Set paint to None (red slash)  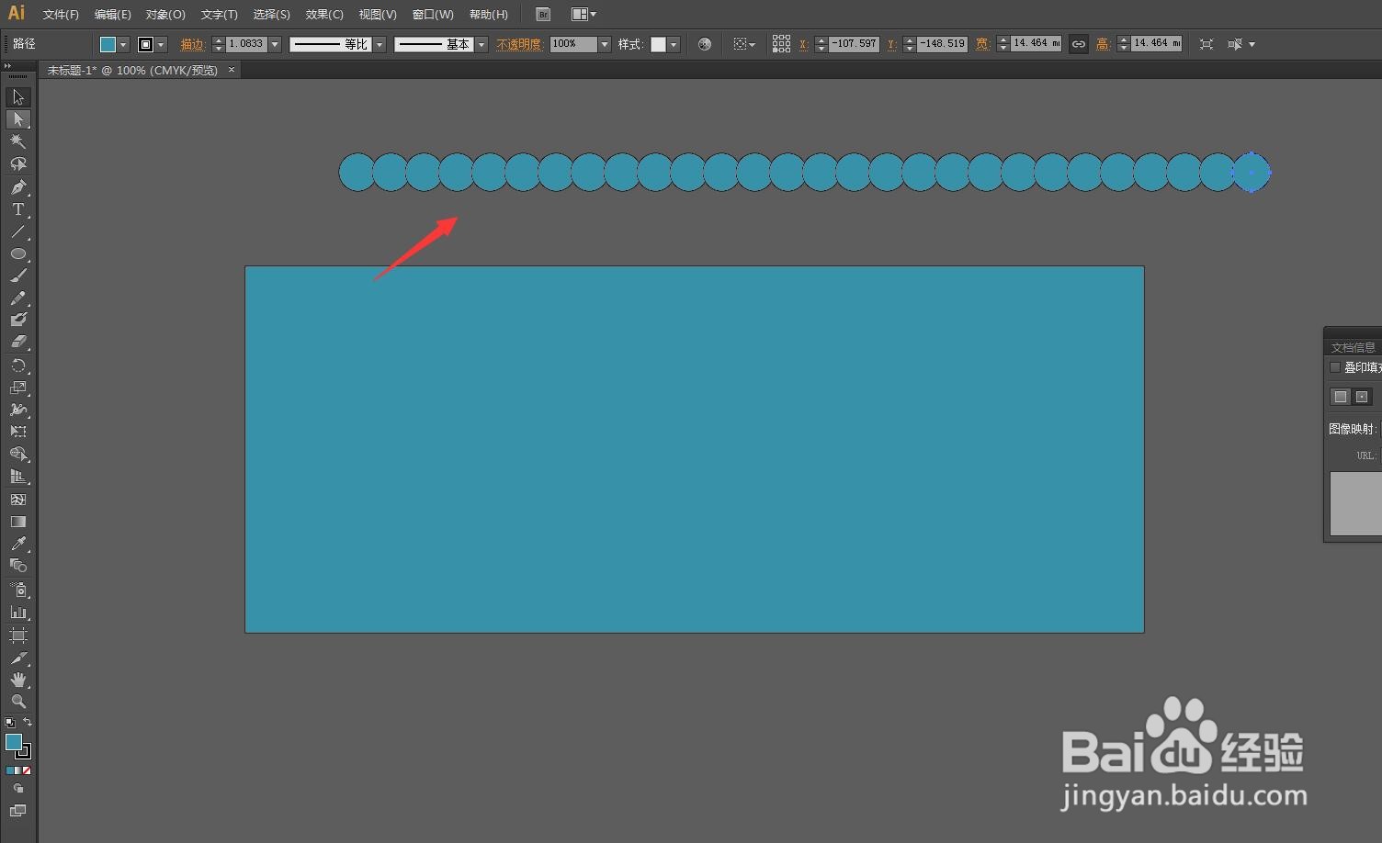pyautogui.click(x=27, y=770)
